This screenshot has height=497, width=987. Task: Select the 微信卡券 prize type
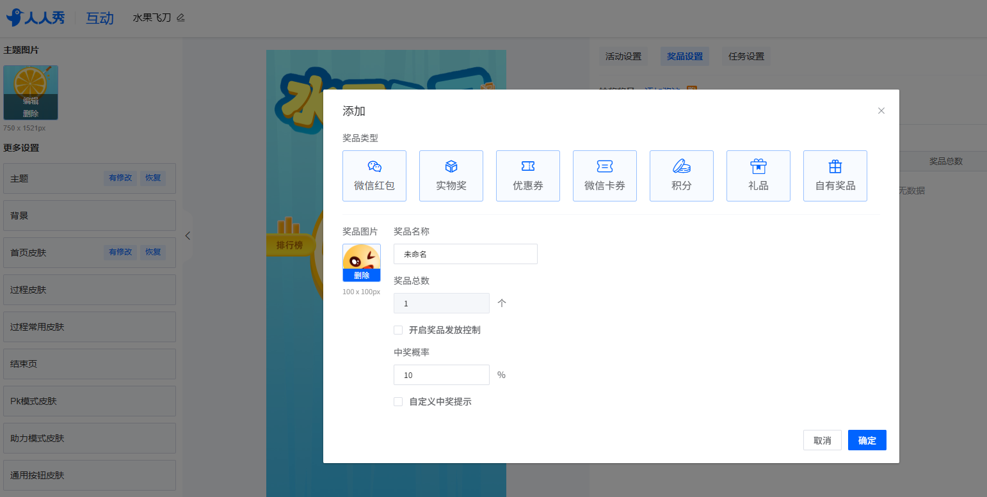click(x=605, y=176)
